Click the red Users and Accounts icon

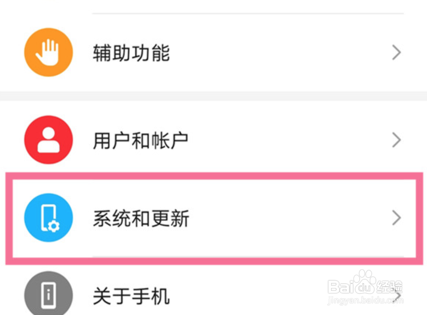pos(48,139)
